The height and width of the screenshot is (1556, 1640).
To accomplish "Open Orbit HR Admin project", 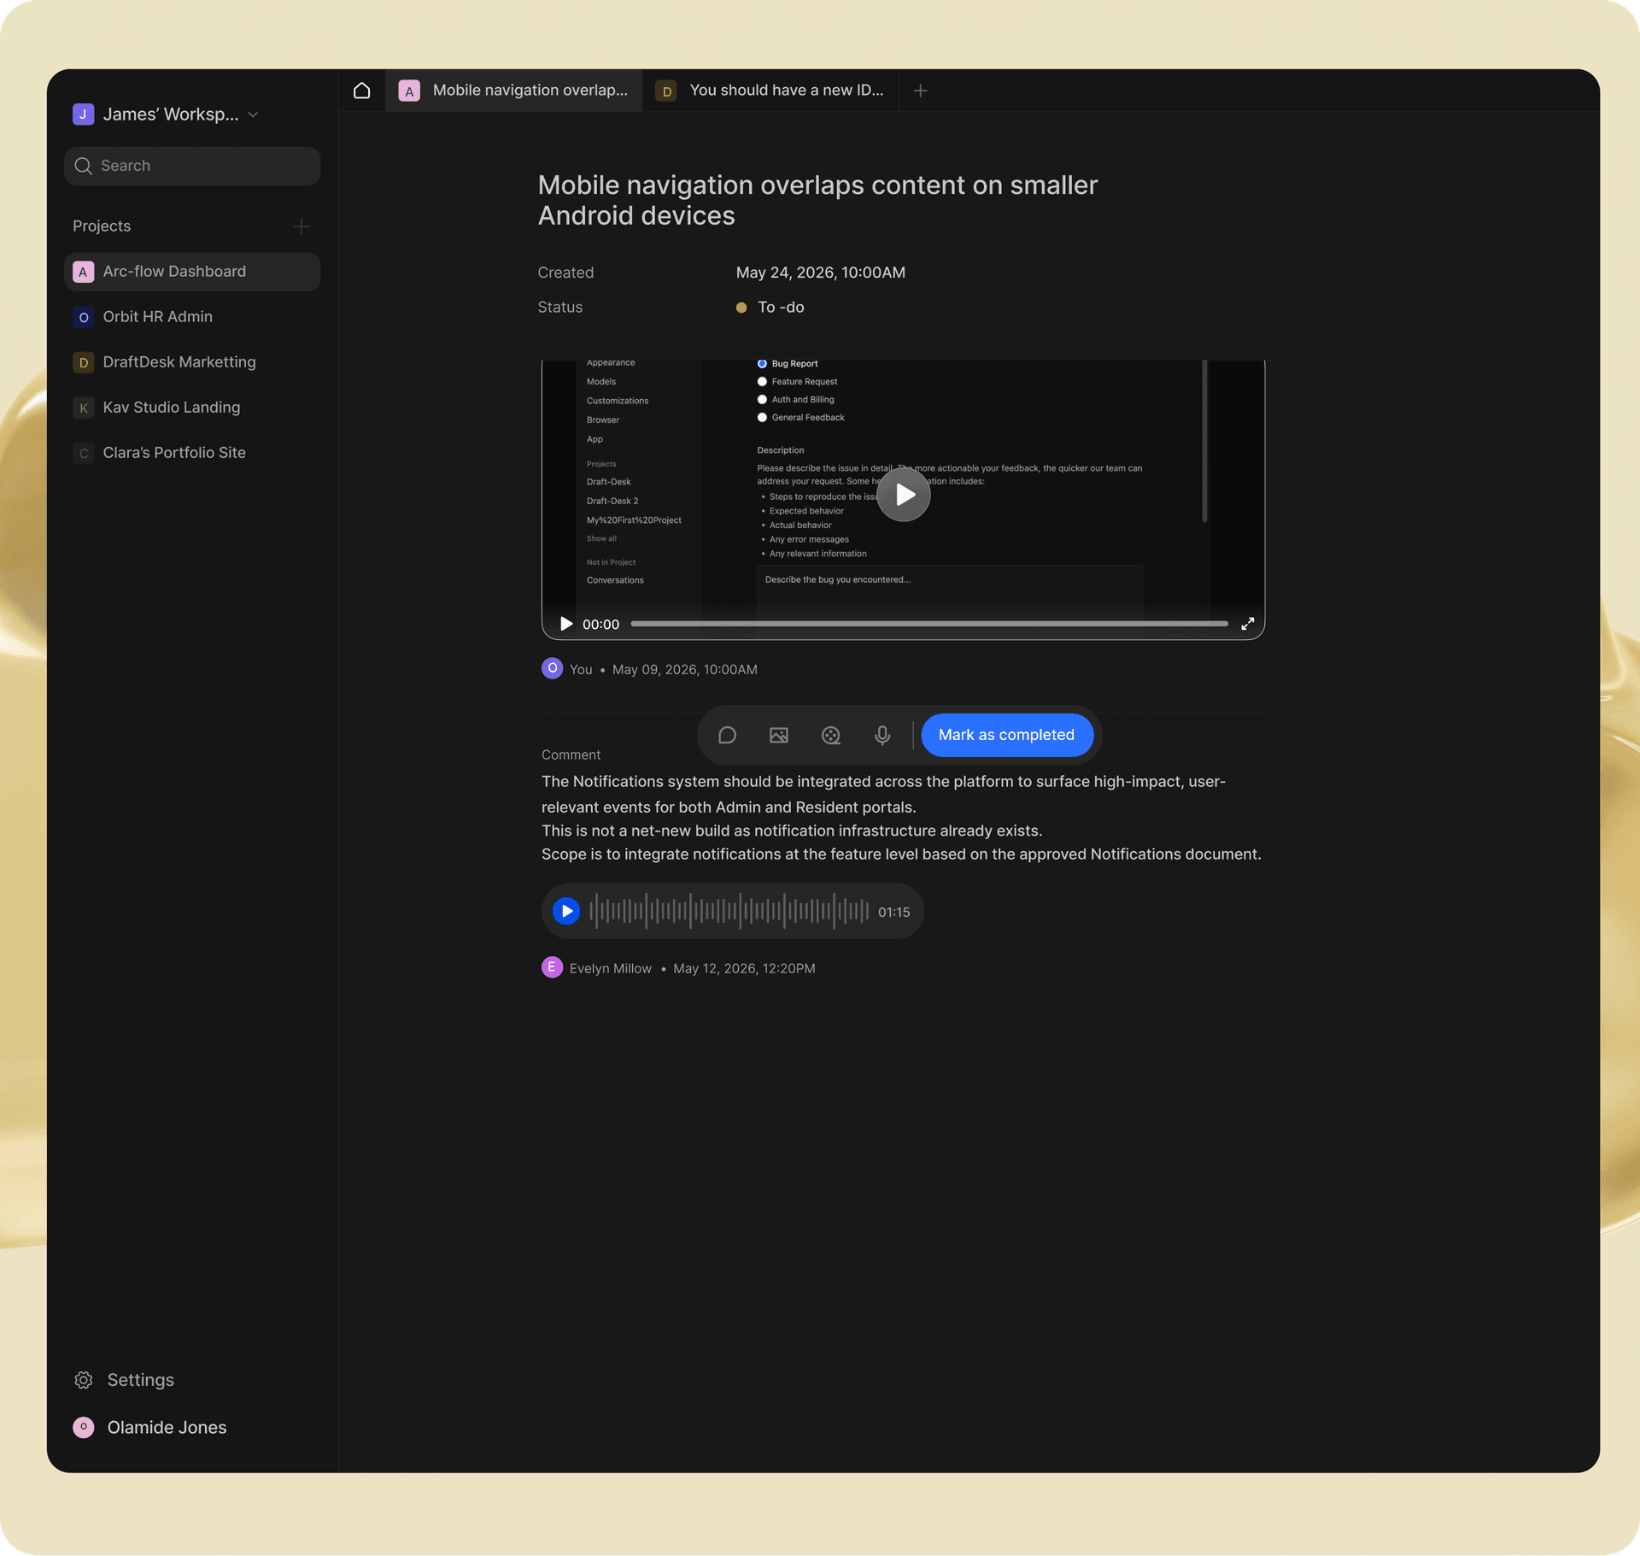I will tap(192, 317).
